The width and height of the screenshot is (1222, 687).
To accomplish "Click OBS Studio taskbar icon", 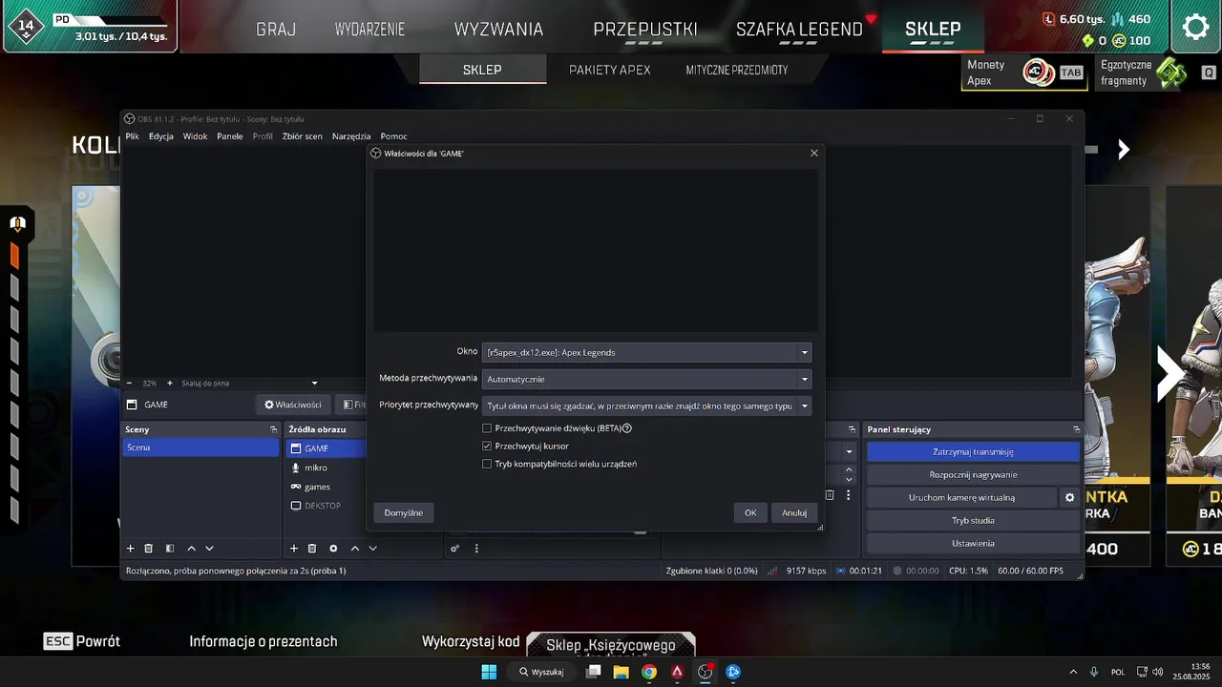I will (706, 672).
